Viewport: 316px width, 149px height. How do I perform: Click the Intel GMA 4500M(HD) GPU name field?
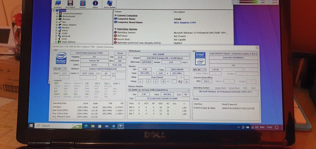[x=234, y=58]
